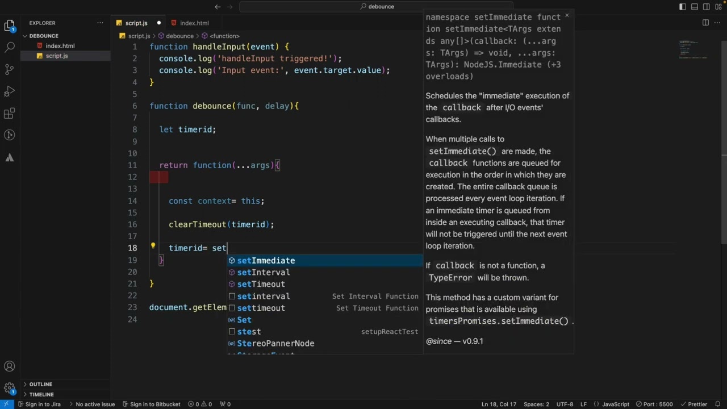Click the split editor right icon
727x409 pixels.
705,23
